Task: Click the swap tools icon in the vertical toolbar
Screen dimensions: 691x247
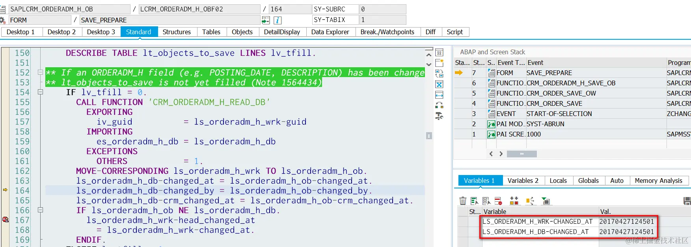Action: coord(439,74)
